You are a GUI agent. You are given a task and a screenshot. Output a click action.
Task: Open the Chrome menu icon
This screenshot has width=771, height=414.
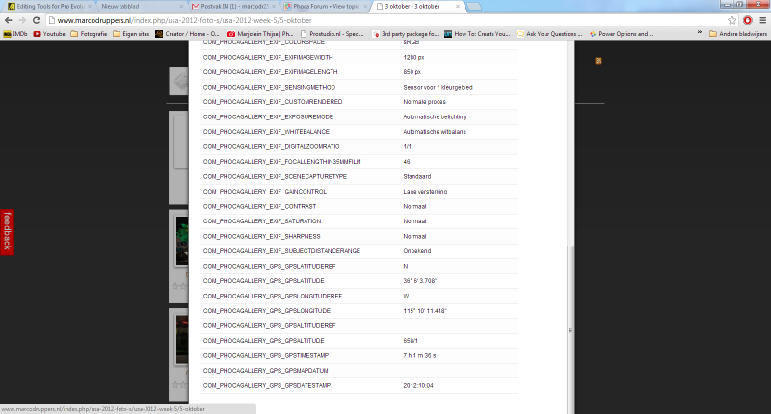click(x=761, y=19)
